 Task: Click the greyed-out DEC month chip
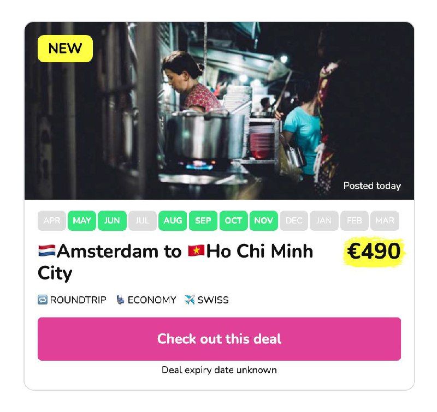(294, 221)
